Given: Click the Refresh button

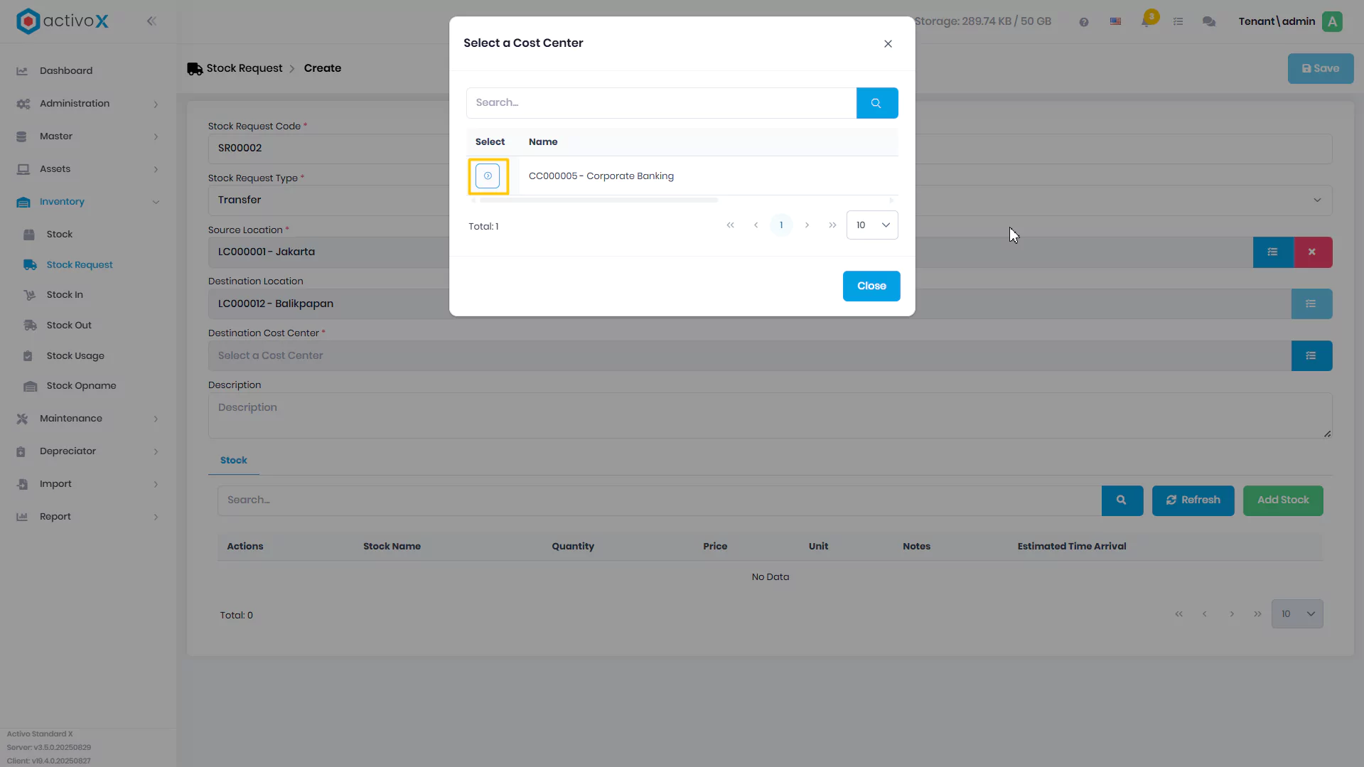Looking at the screenshot, I should pyautogui.click(x=1193, y=500).
